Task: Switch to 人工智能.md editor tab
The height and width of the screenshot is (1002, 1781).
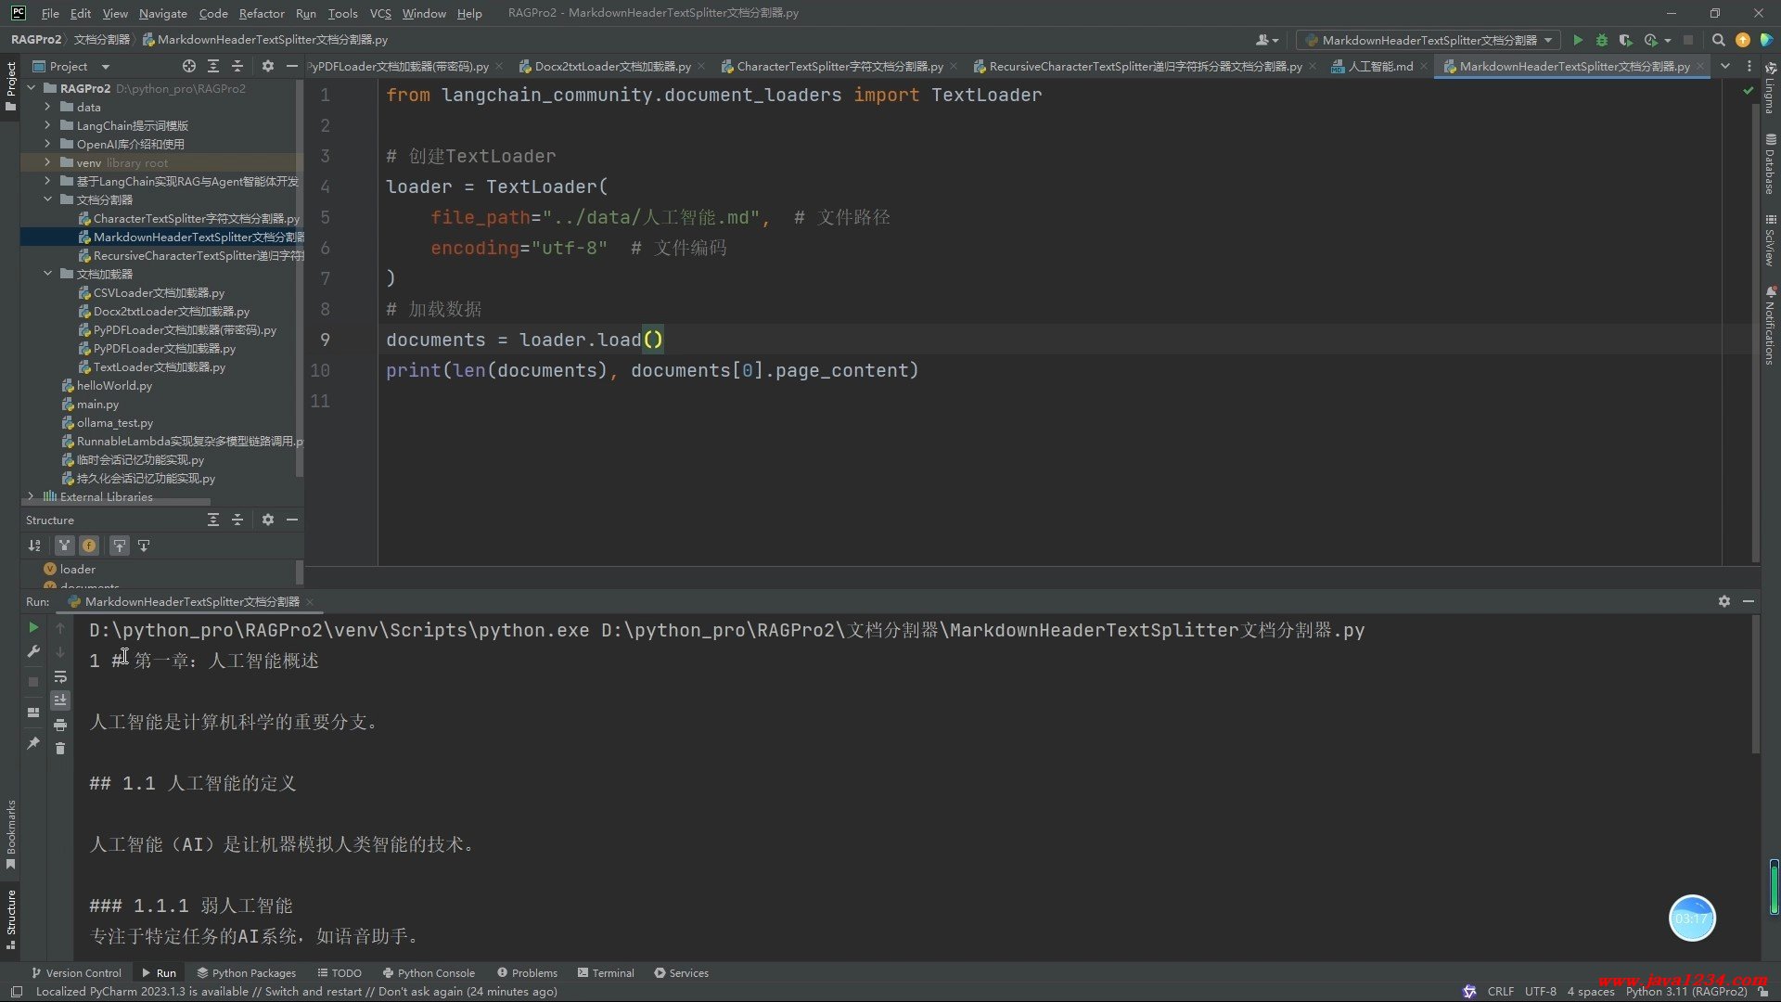Action: click(1379, 66)
